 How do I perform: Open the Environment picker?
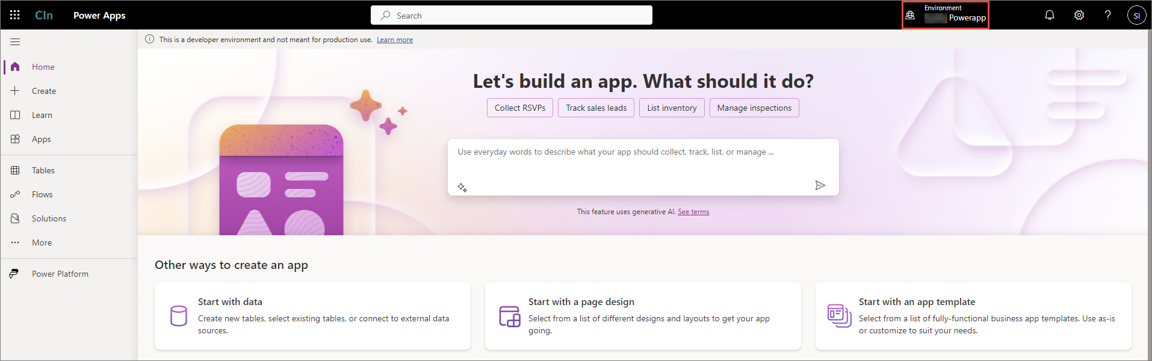click(x=945, y=15)
